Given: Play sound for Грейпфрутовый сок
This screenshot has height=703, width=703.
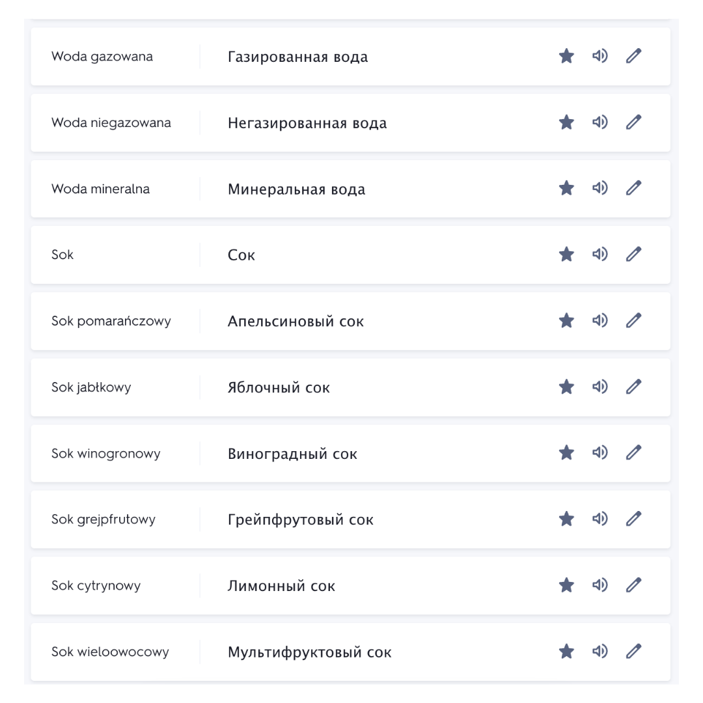Looking at the screenshot, I should coord(600,519).
